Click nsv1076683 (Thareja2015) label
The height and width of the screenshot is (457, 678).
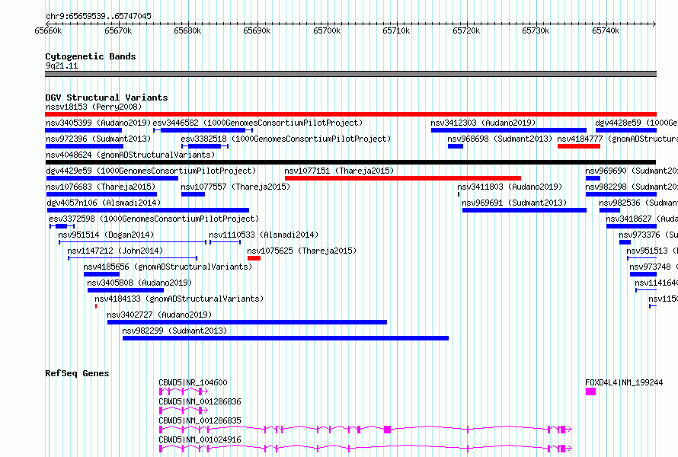101,187
